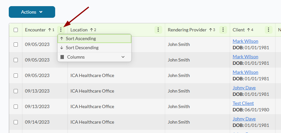Open the Encounter column three-dot menu

[x=61, y=30]
